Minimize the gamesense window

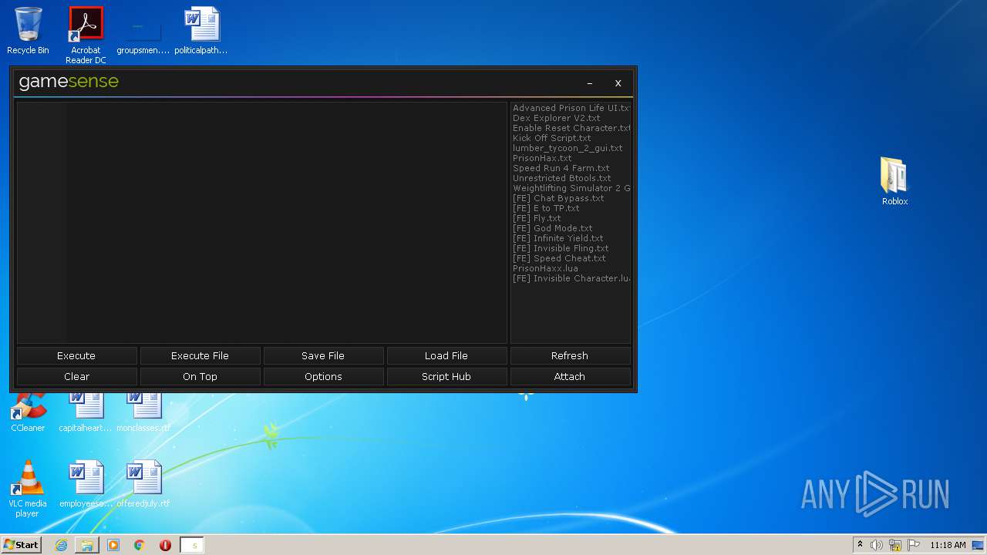click(x=590, y=83)
